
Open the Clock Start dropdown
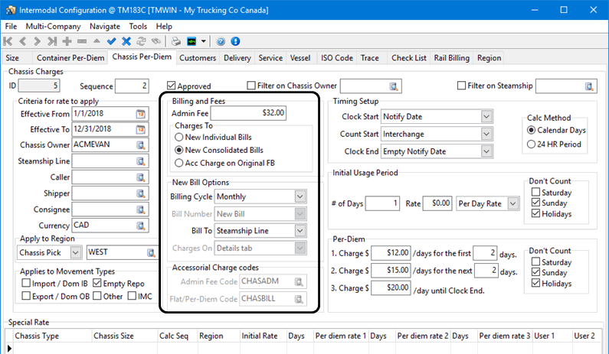point(486,116)
